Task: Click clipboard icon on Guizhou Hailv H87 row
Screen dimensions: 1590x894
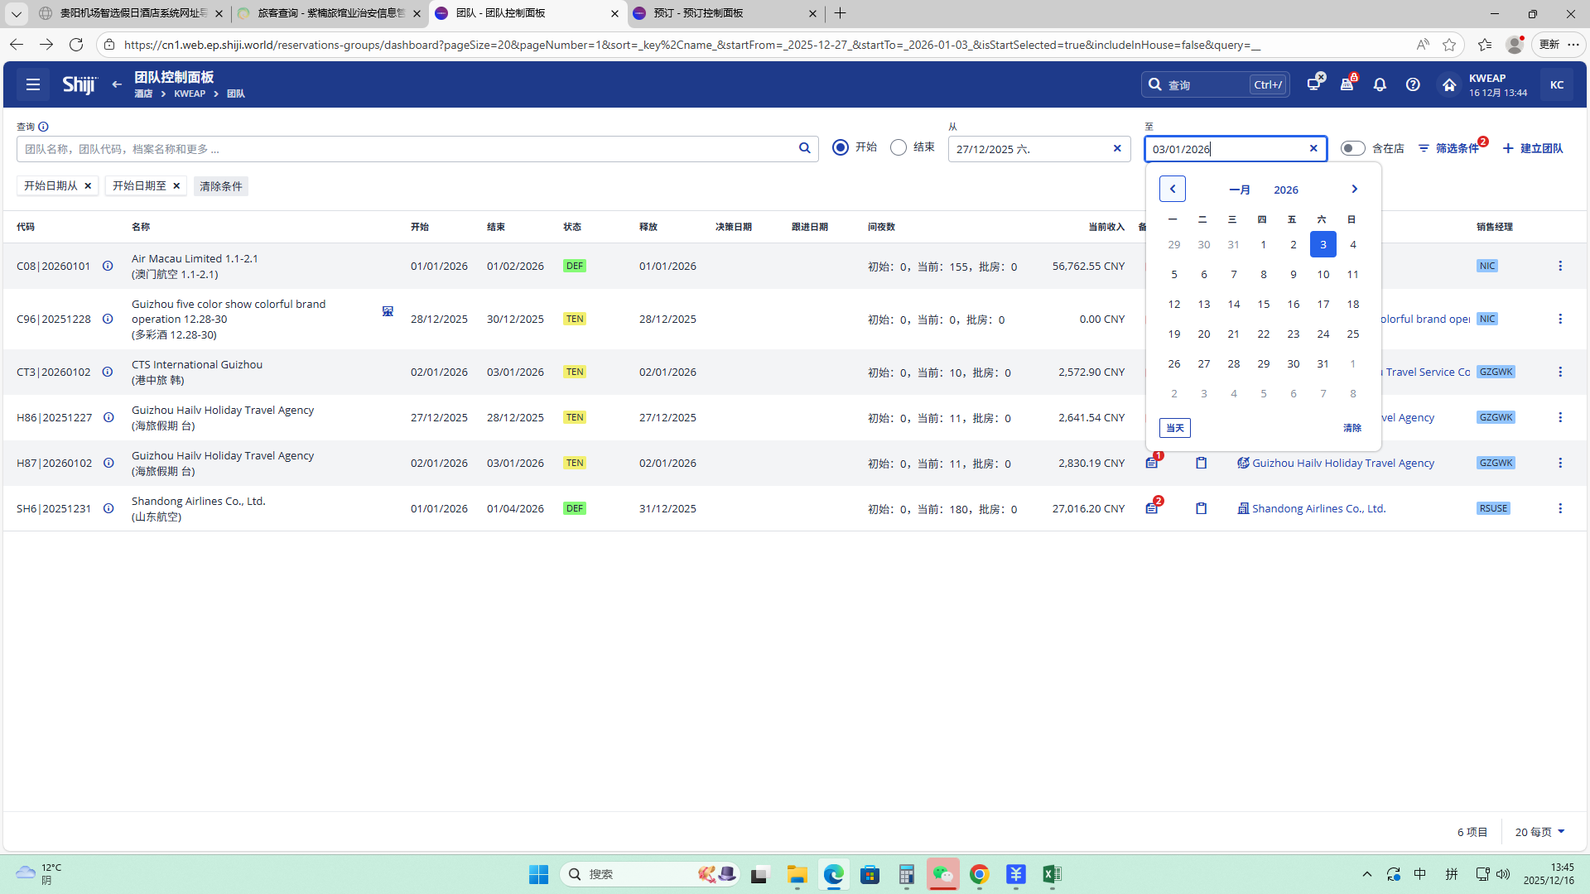Action: coord(1201,463)
